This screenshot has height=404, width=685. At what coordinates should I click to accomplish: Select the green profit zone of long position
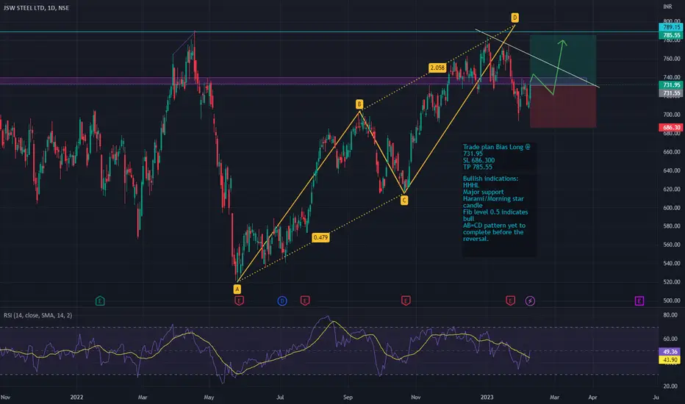(x=563, y=59)
